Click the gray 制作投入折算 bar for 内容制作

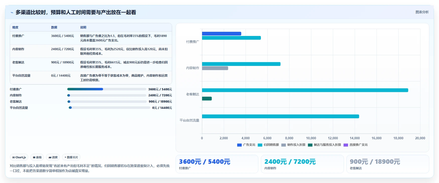(215, 68)
